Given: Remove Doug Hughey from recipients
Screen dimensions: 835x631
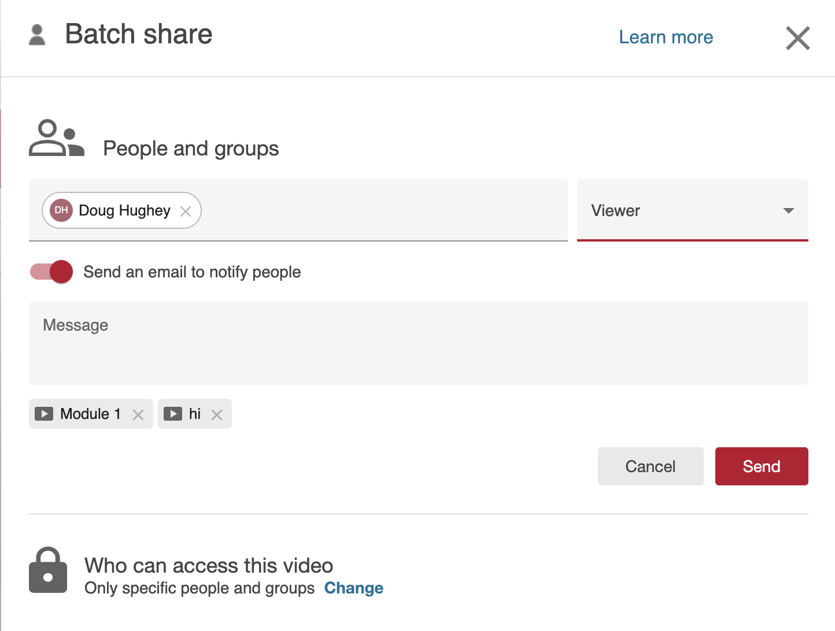Looking at the screenshot, I should tap(186, 211).
